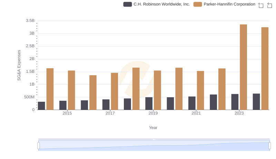Click the 3.5B y-axis label
The height and width of the screenshot is (159, 276).
[x=30, y=21]
